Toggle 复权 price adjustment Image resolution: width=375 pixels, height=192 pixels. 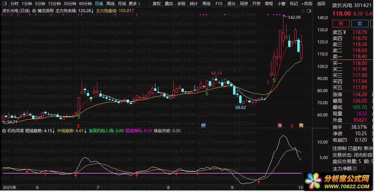[x=157, y=4]
